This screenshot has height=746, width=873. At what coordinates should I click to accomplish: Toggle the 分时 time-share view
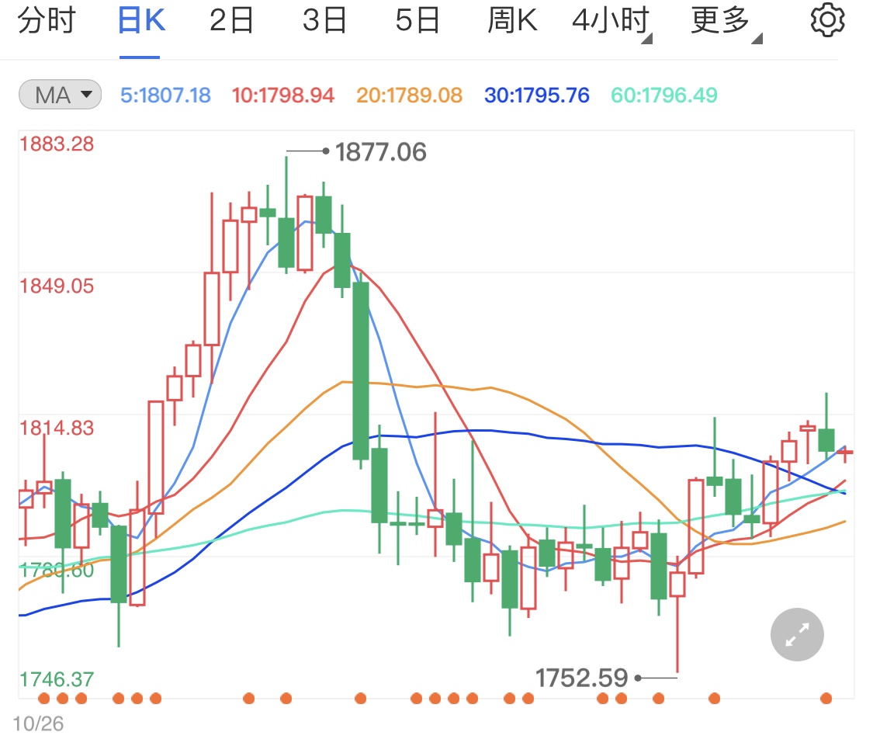click(43, 21)
